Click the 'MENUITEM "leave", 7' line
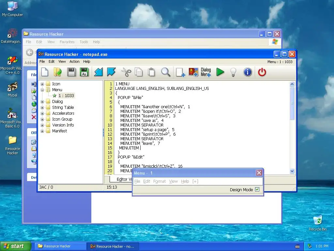 (x=140, y=143)
